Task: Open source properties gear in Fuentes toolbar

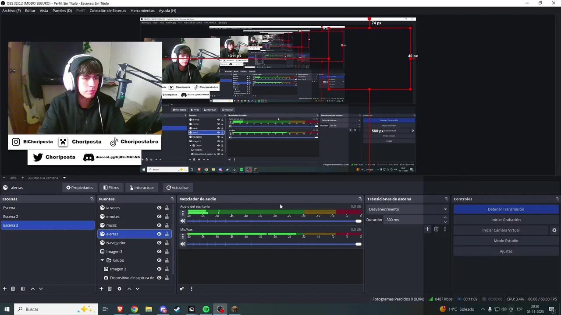Action: pos(119,289)
